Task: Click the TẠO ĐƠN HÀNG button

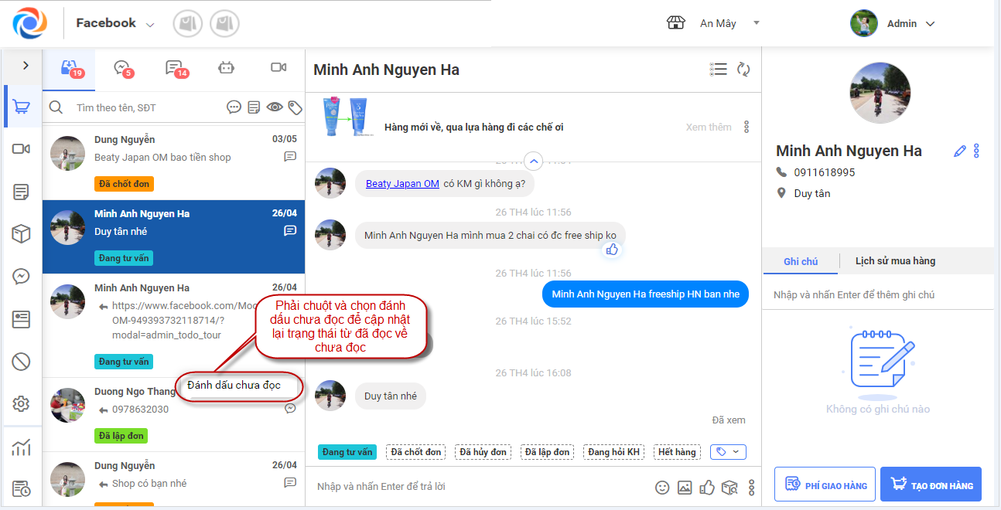Action: tap(931, 484)
